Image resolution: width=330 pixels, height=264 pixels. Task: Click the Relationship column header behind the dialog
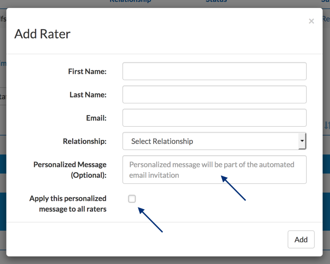(131, 1)
